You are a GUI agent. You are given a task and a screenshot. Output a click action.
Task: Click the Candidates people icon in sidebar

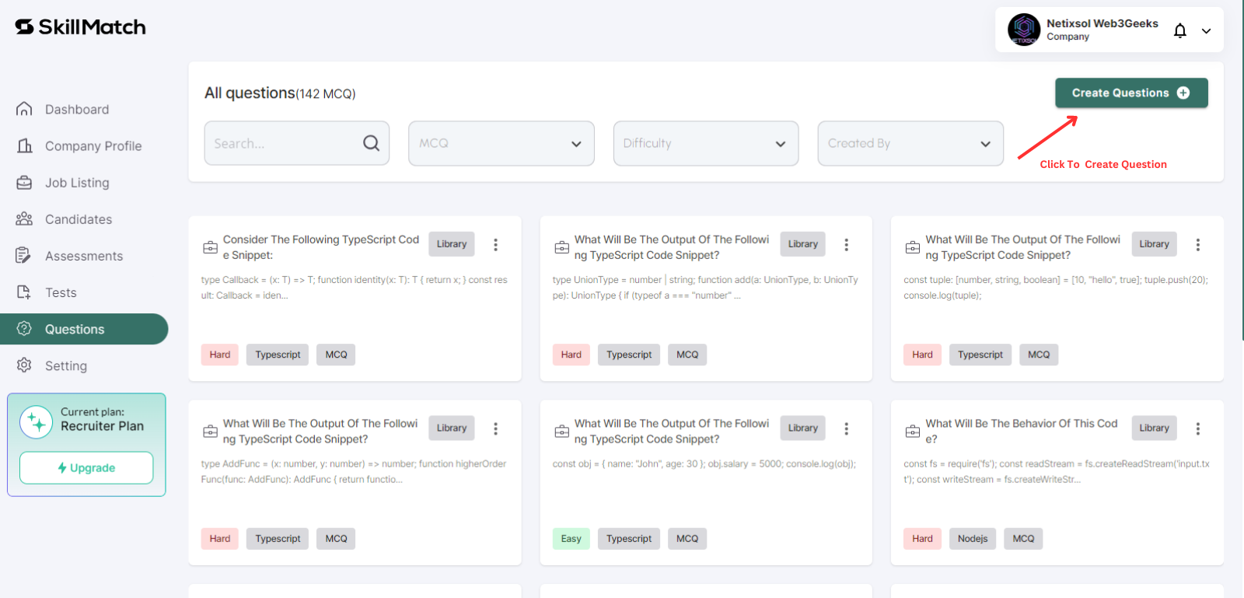pyautogui.click(x=24, y=219)
